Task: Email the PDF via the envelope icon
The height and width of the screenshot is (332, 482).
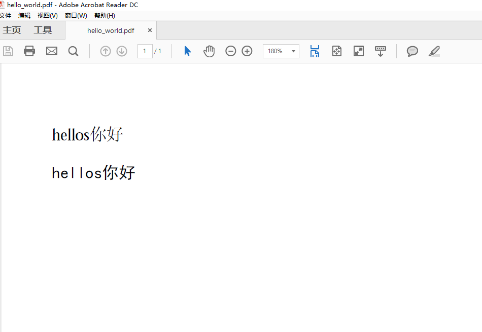Action: pos(51,51)
